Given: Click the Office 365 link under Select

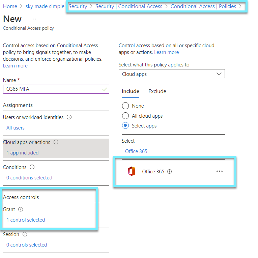Looking at the screenshot, I should click(x=136, y=151).
